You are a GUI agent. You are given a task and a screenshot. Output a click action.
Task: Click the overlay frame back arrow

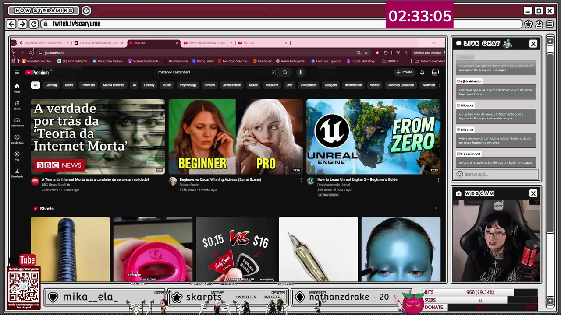click(x=12, y=24)
